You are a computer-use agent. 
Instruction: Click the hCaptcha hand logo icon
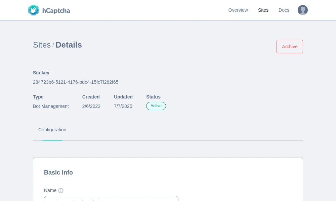(x=34, y=10)
